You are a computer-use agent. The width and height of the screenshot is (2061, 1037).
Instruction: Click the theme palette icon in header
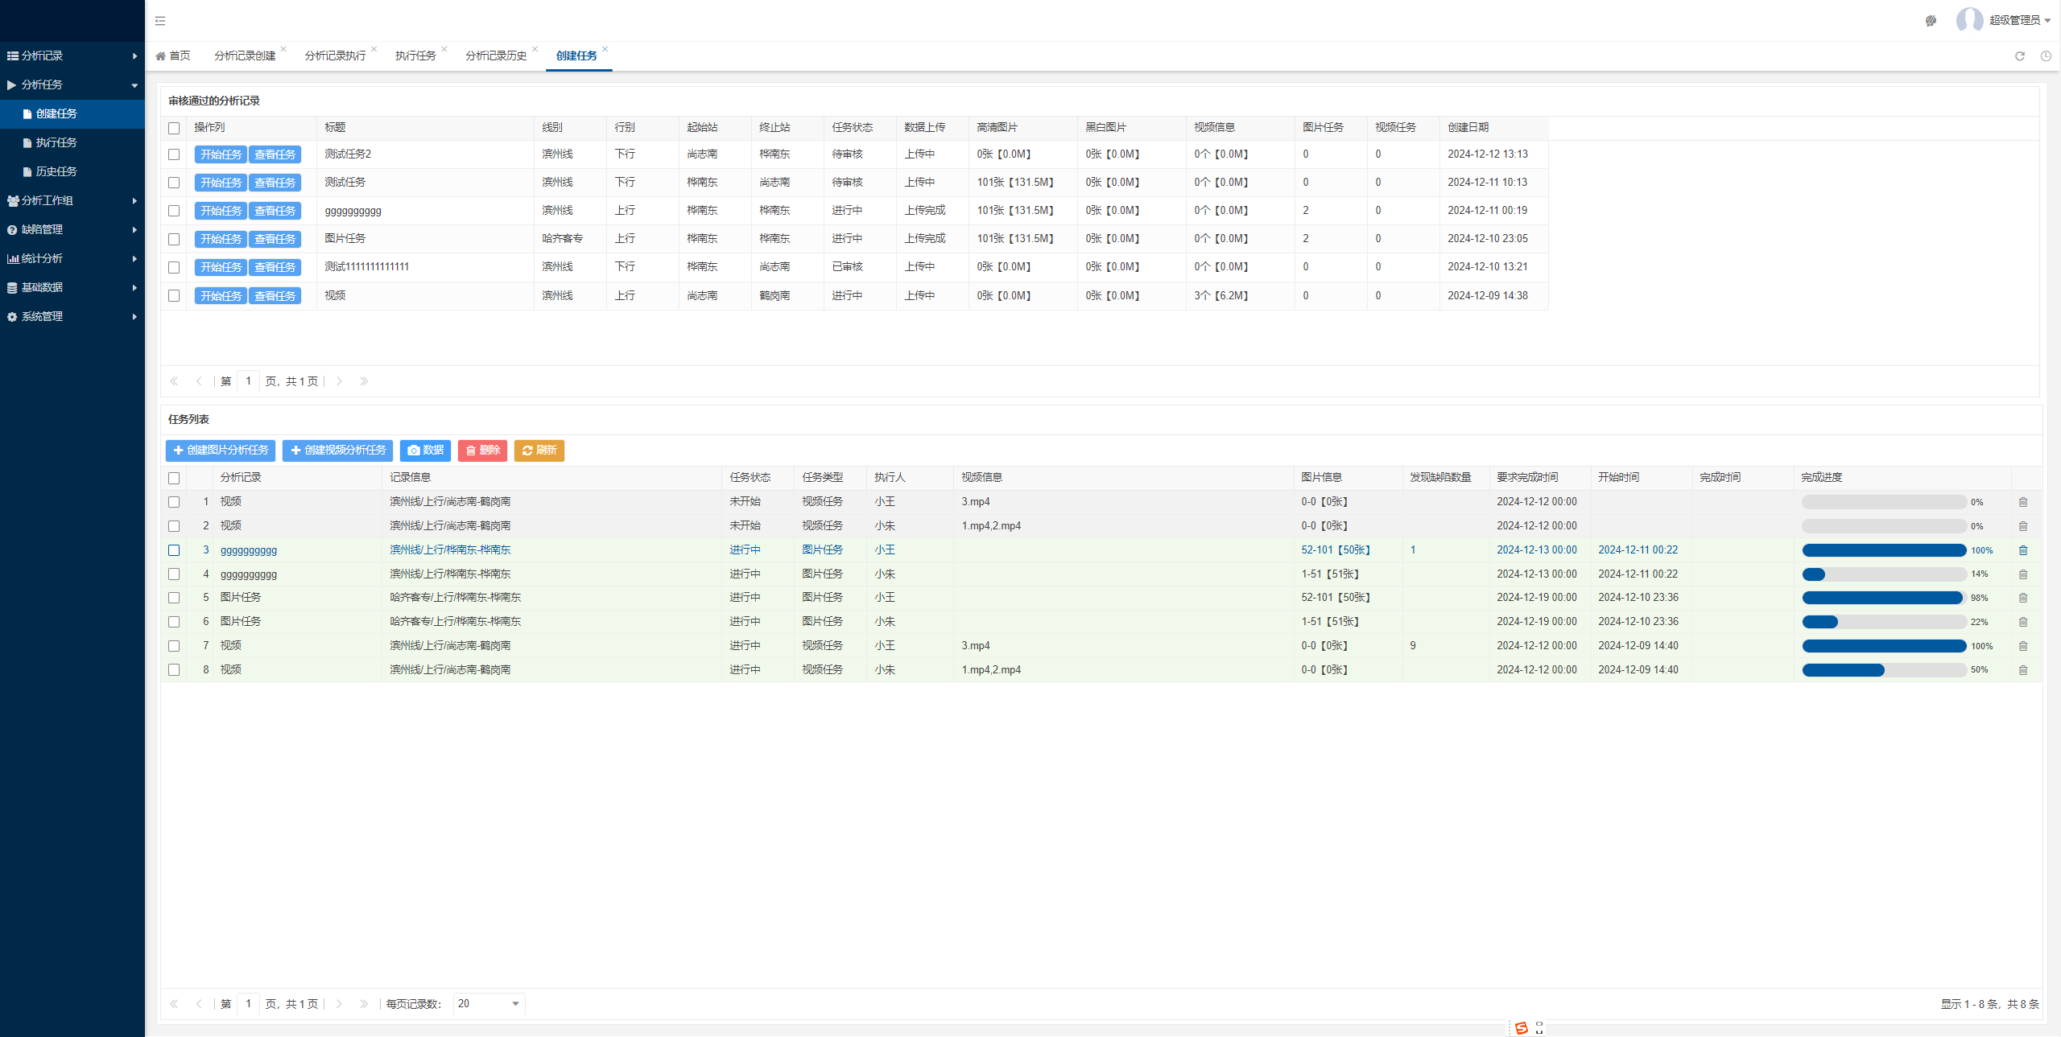pyautogui.click(x=1931, y=21)
